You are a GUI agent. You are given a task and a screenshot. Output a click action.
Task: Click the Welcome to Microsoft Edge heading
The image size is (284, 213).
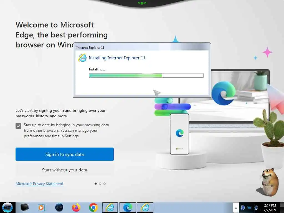(62, 35)
